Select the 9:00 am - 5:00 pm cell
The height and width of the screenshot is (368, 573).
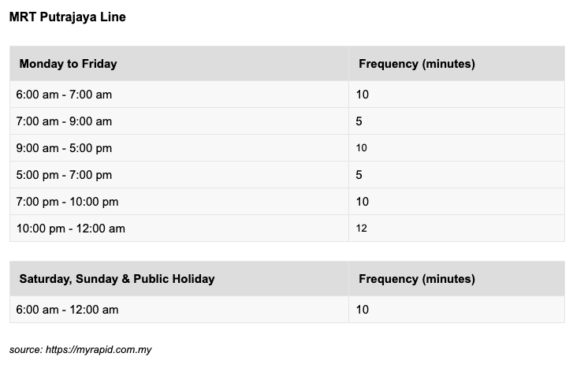click(x=179, y=148)
